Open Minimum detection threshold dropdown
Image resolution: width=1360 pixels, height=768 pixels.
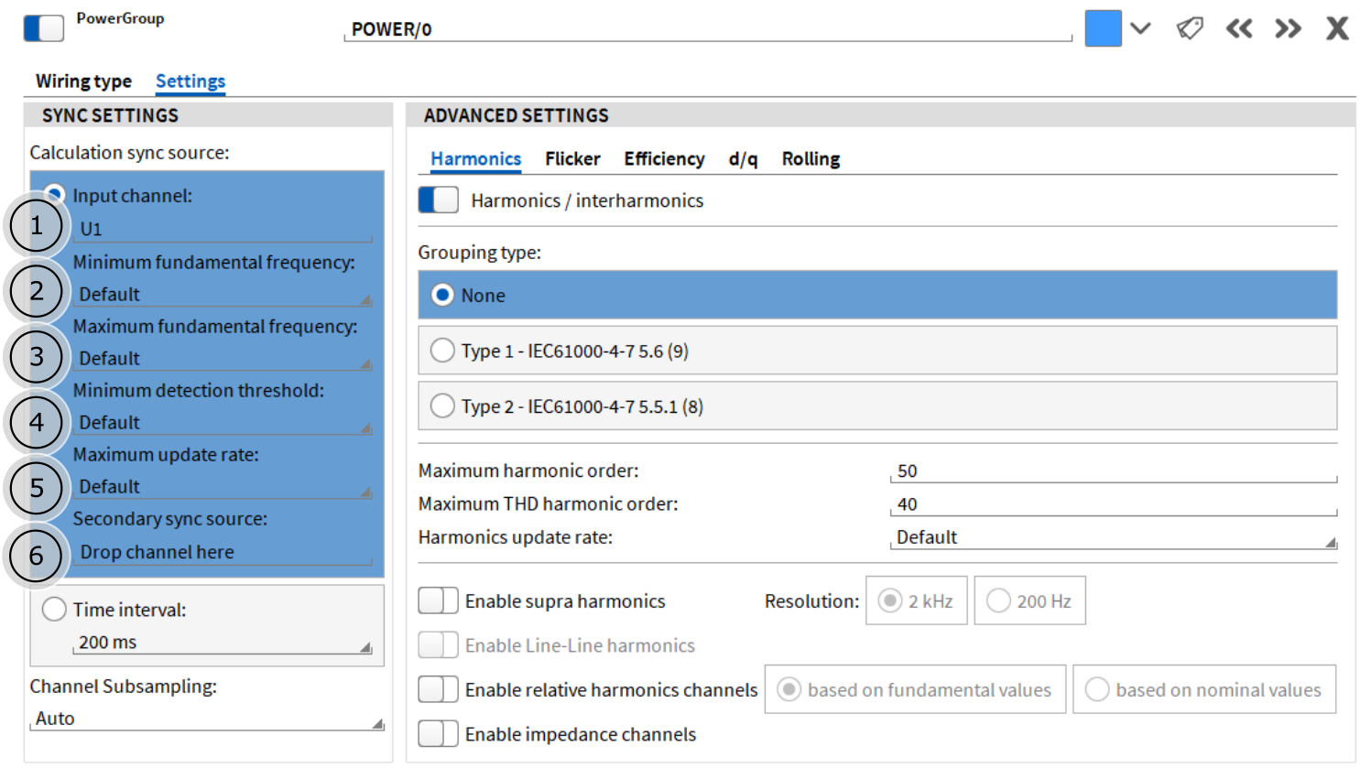tap(223, 423)
